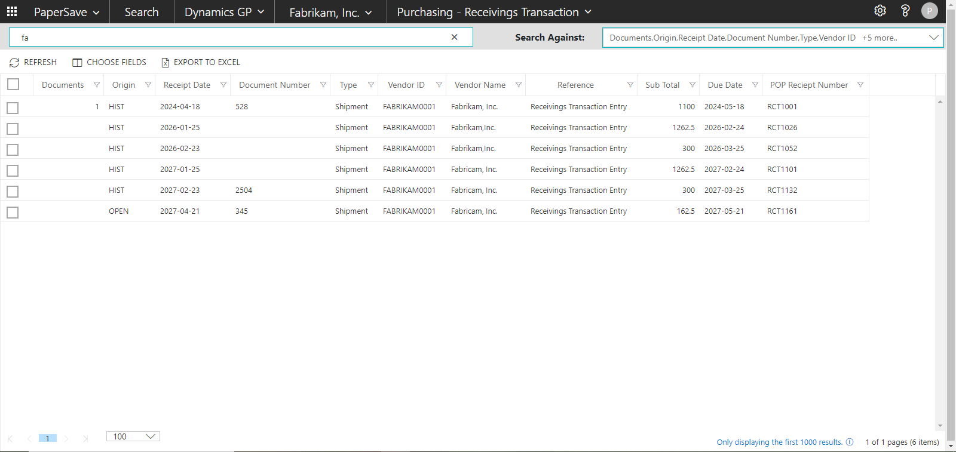
Task: Select the checkbox for OPEN receipt RCT1161
Action: pyautogui.click(x=13, y=212)
